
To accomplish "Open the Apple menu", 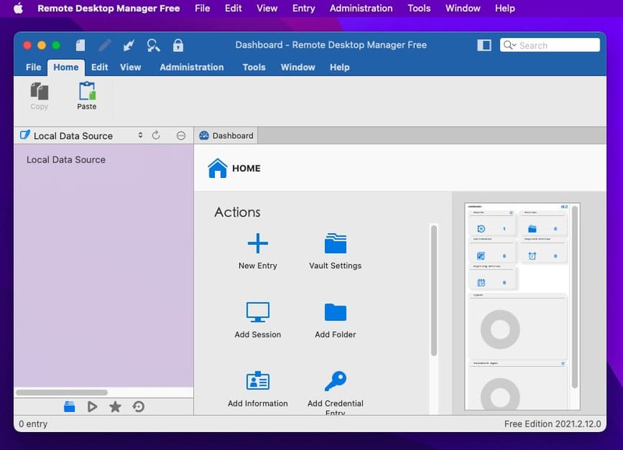I will [18, 9].
